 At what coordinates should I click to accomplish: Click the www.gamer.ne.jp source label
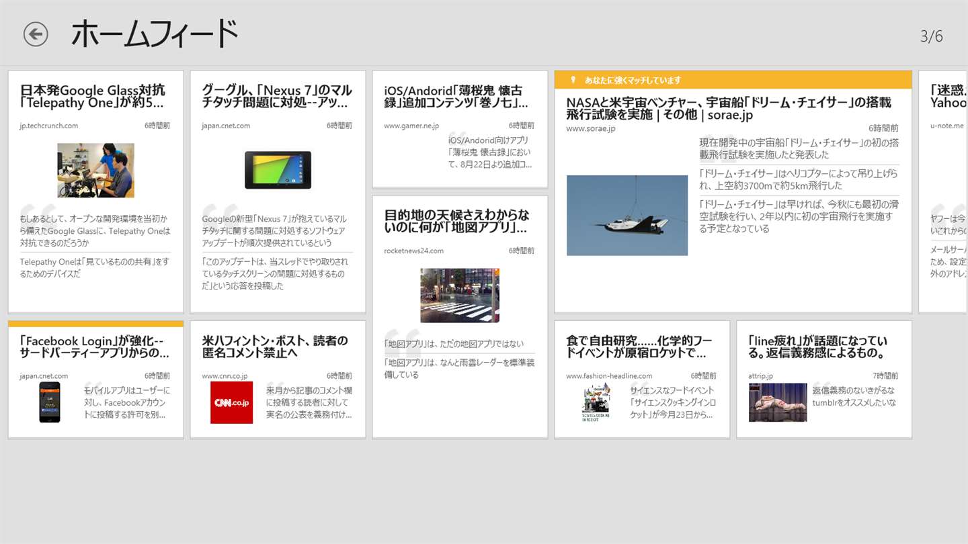coord(411,126)
